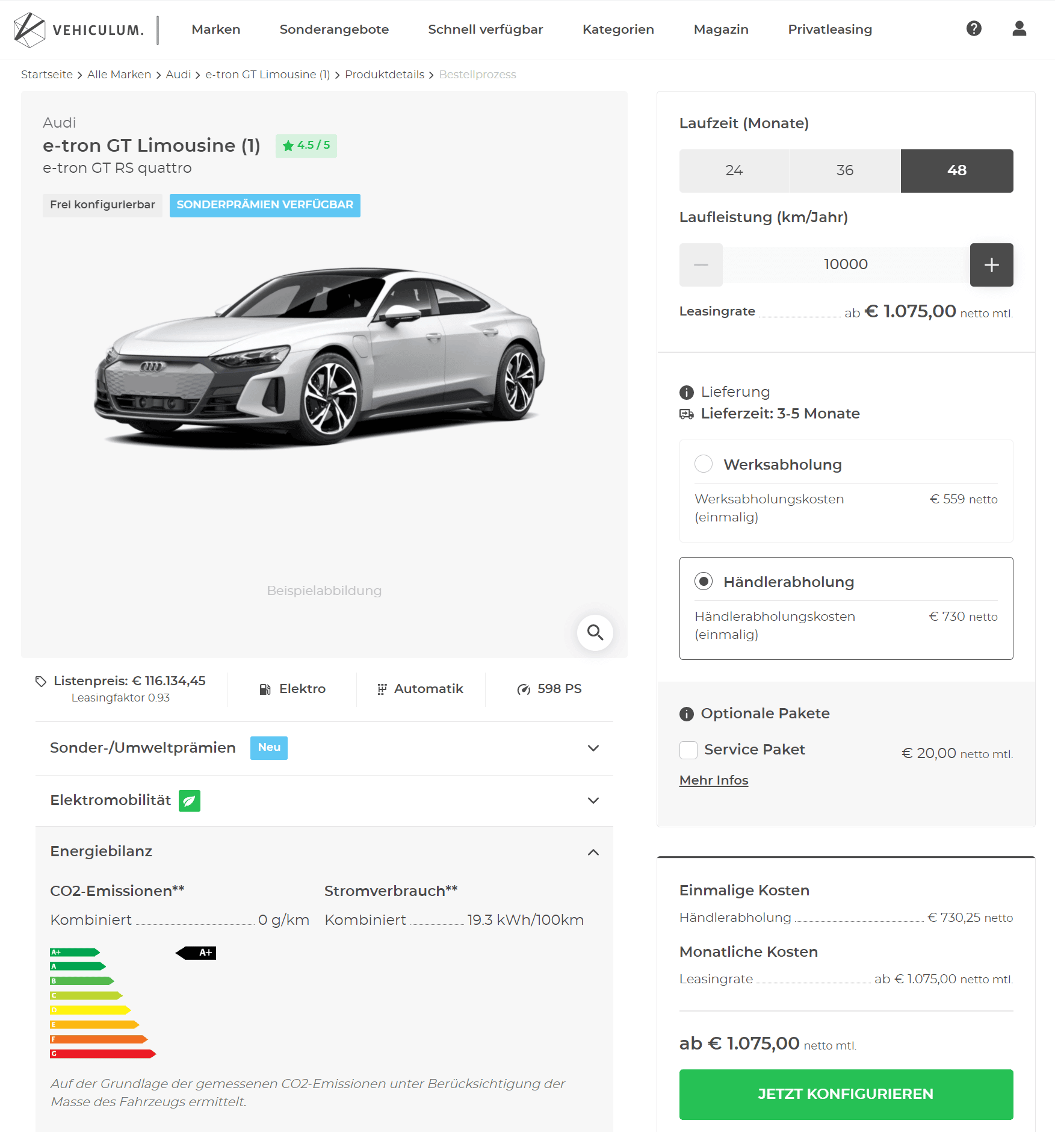Choose 36 months Laufzeit
The width and height of the screenshot is (1055, 1132).
(845, 171)
